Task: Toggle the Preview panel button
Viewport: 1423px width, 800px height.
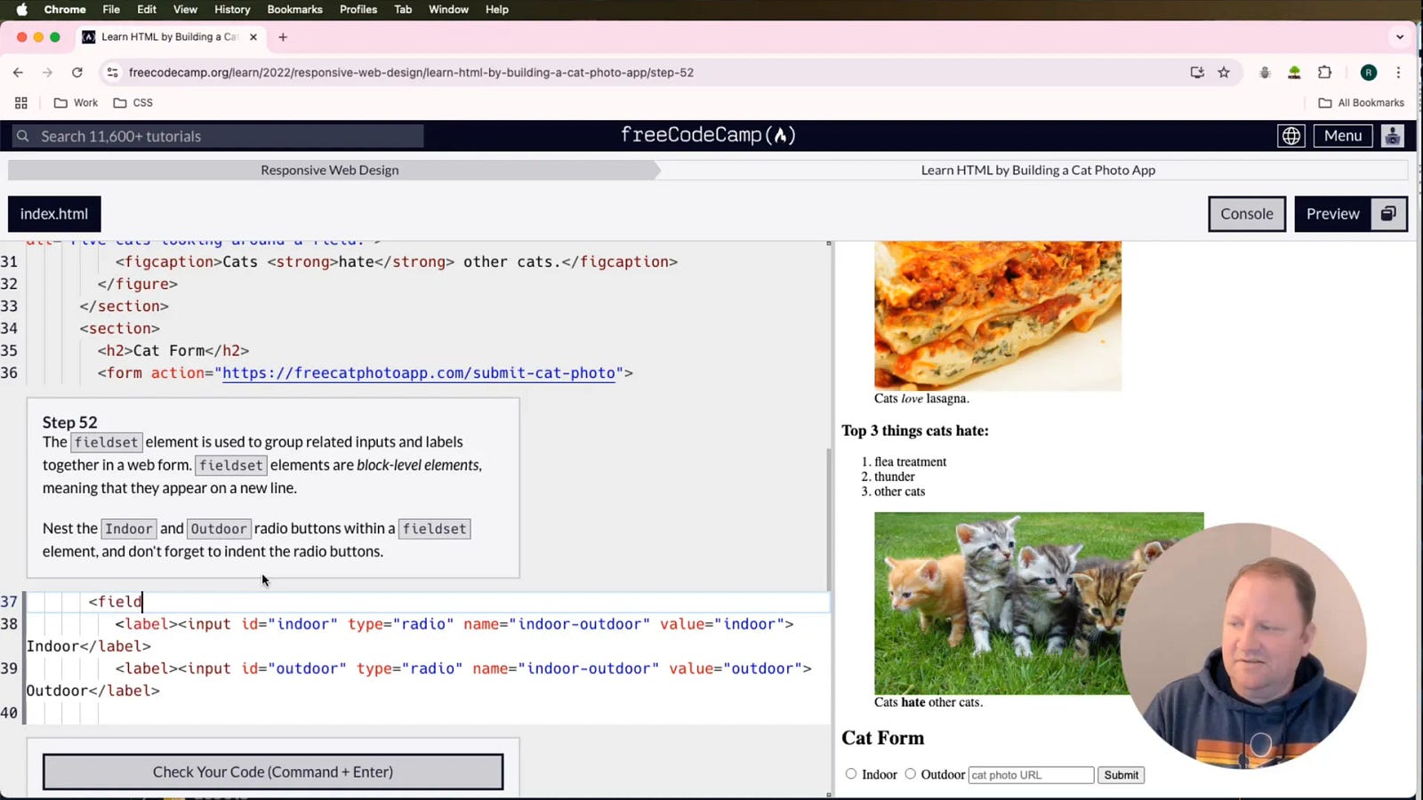Action: (x=1332, y=214)
